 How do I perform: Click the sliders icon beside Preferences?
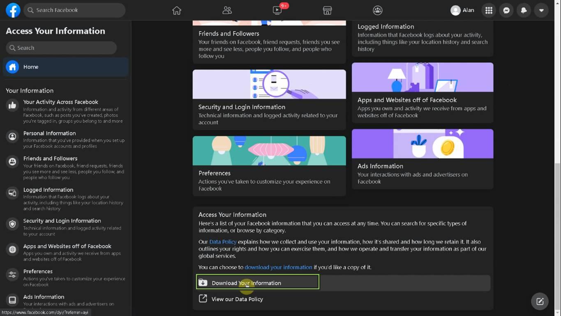[12, 275]
